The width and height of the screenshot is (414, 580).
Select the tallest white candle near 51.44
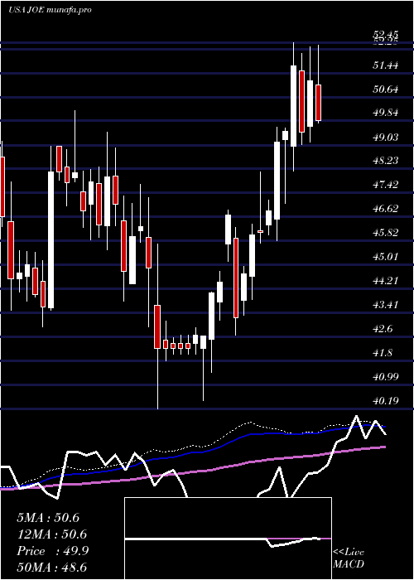(x=293, y=106)
